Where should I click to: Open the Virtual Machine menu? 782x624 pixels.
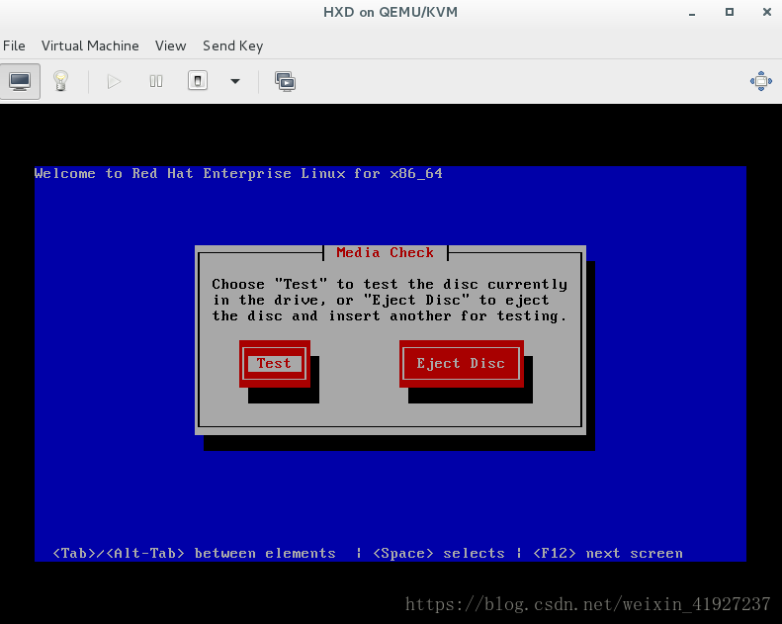pos(90,45)
